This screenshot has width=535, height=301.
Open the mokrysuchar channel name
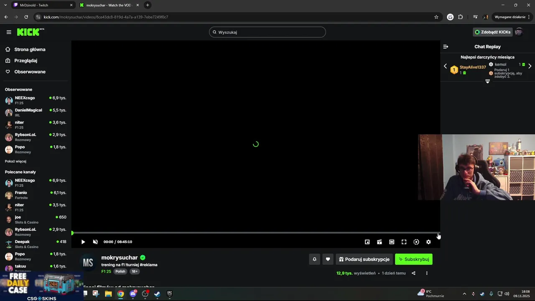coord(120,258)
